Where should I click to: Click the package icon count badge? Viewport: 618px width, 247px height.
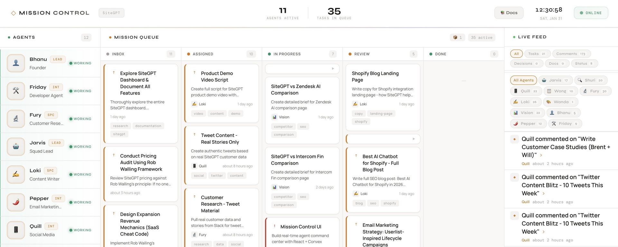pyautogui.click(x=457, y=37)
